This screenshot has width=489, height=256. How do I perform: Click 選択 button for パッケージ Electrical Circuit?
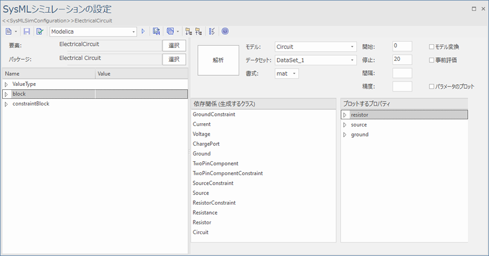click(174, 59)
